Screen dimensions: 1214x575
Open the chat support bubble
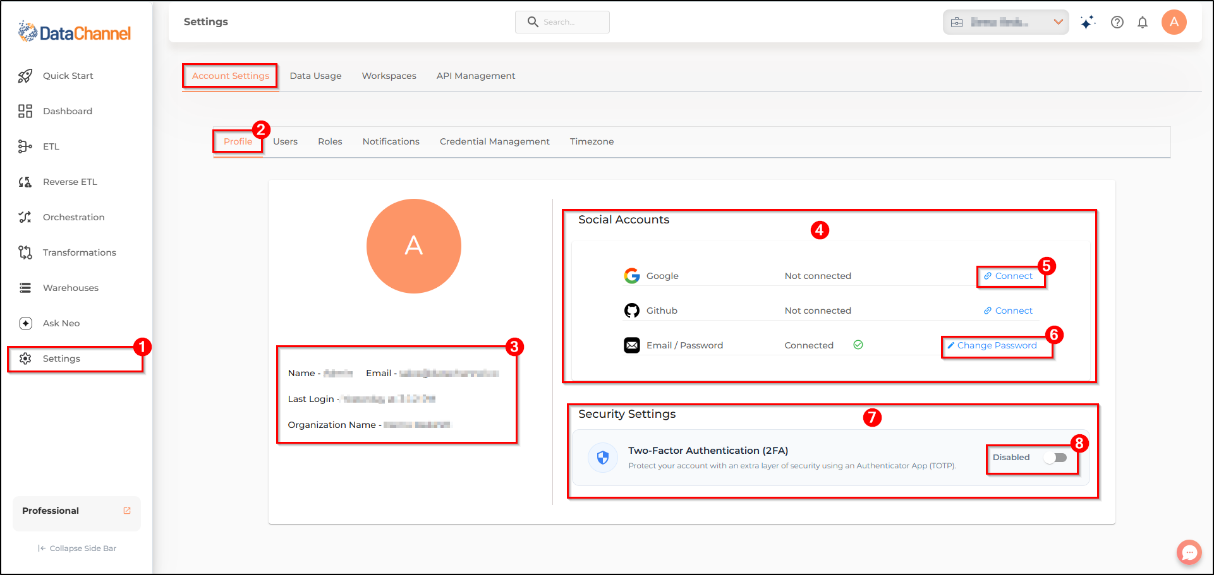pyautogui.click(x=1189, y=553)
